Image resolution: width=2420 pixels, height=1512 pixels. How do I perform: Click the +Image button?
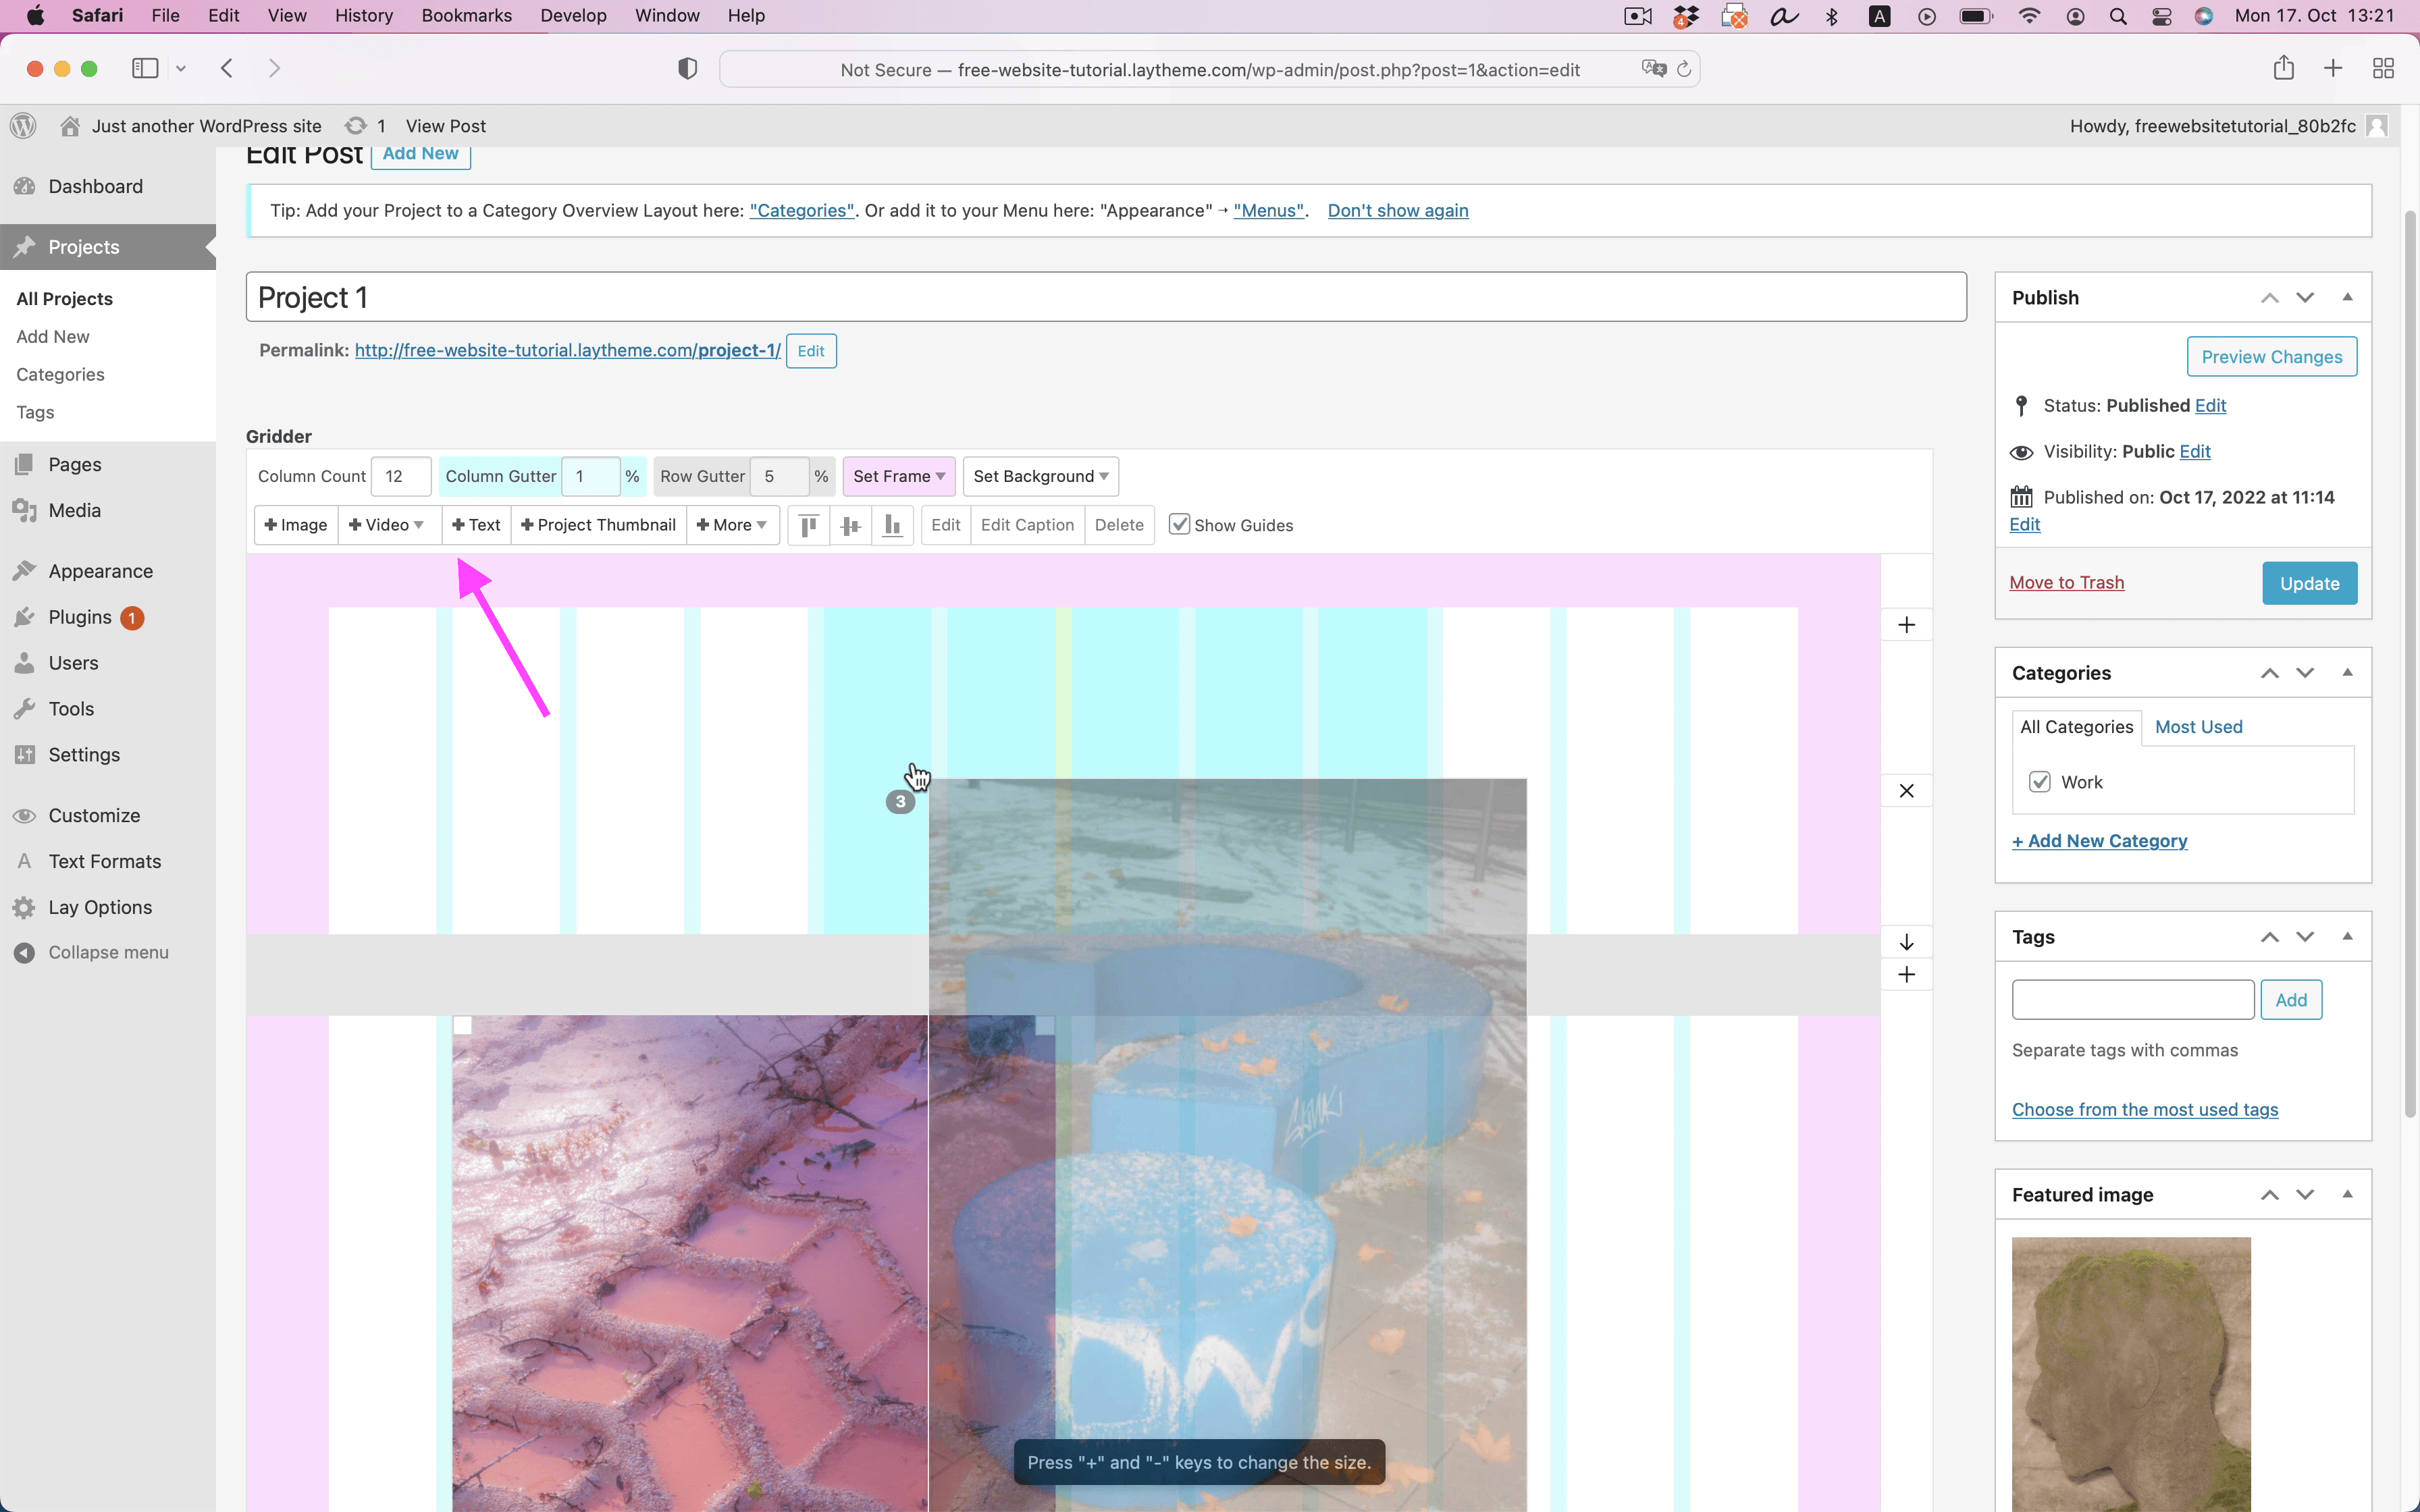(296, 525)
